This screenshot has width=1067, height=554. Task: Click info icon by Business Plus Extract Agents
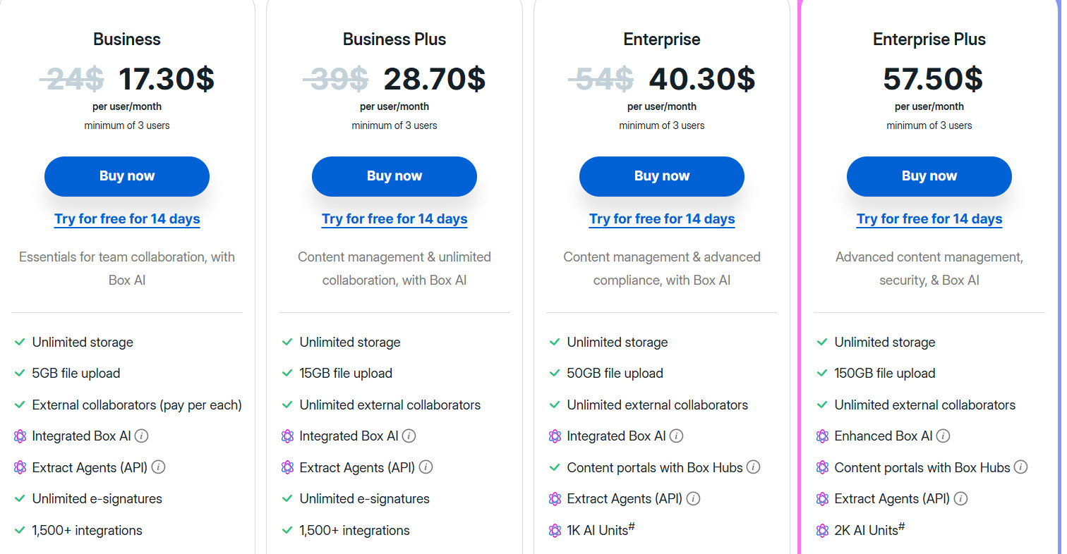(426, 467)
